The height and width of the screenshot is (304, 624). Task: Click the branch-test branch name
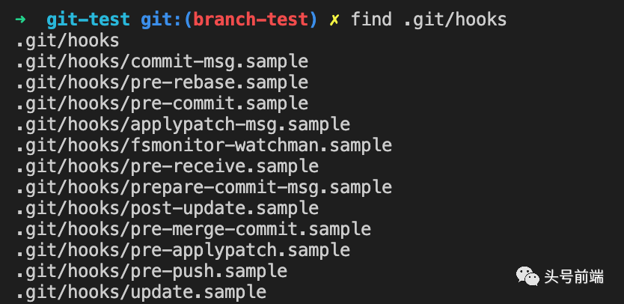[x=251, y=19]
